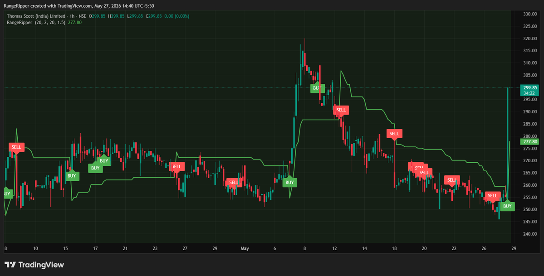Click the 265.00 price axis label

click(530, 173)
